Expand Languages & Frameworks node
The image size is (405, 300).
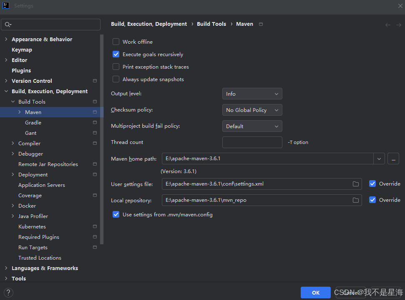tap(6, 268)
